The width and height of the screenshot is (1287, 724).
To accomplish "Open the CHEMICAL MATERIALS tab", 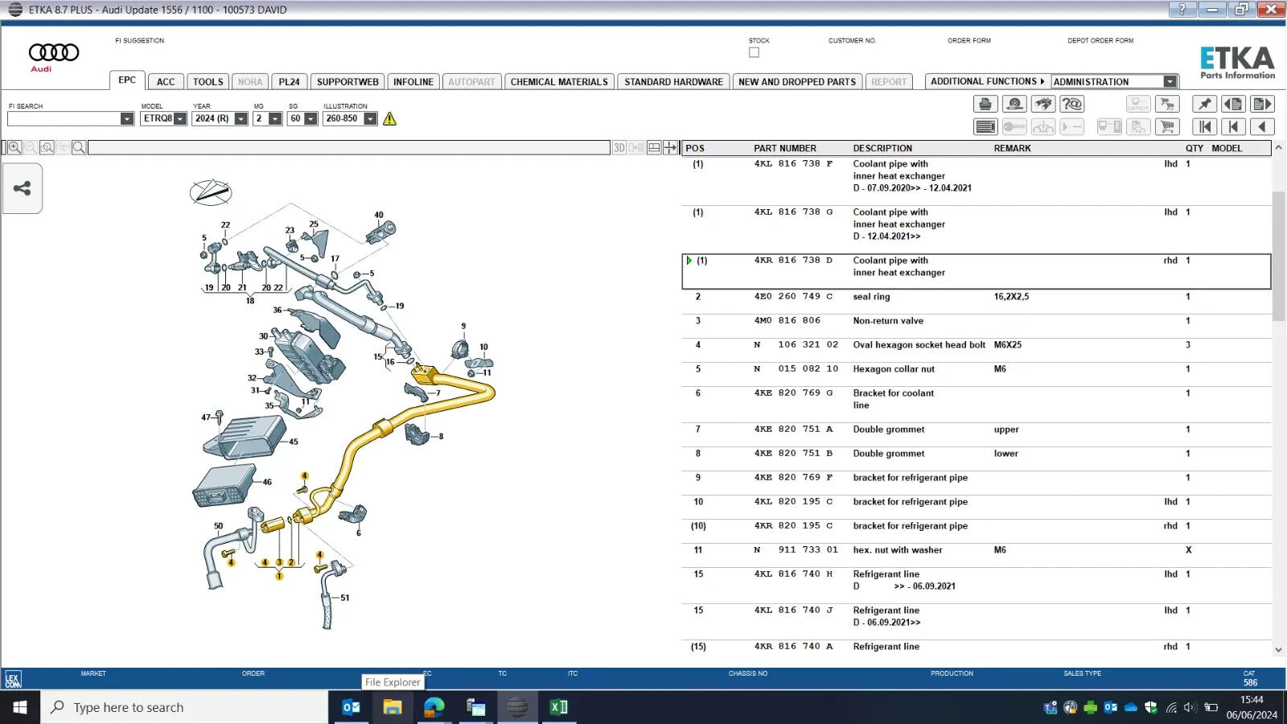I will point(559,81).
